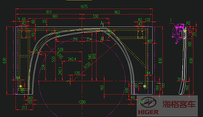Pick the vertical 242.1 dimension
This screenshot has width=203, height=117.
[60, 71]
